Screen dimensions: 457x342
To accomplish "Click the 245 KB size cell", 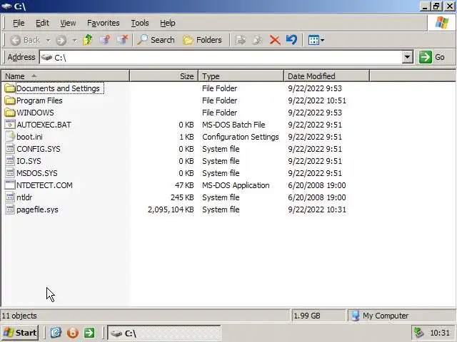I will pyautogui.click(x=182, y=197).
